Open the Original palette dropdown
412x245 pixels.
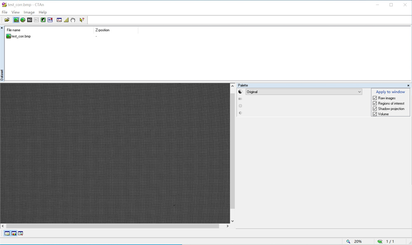pos(304,92)
